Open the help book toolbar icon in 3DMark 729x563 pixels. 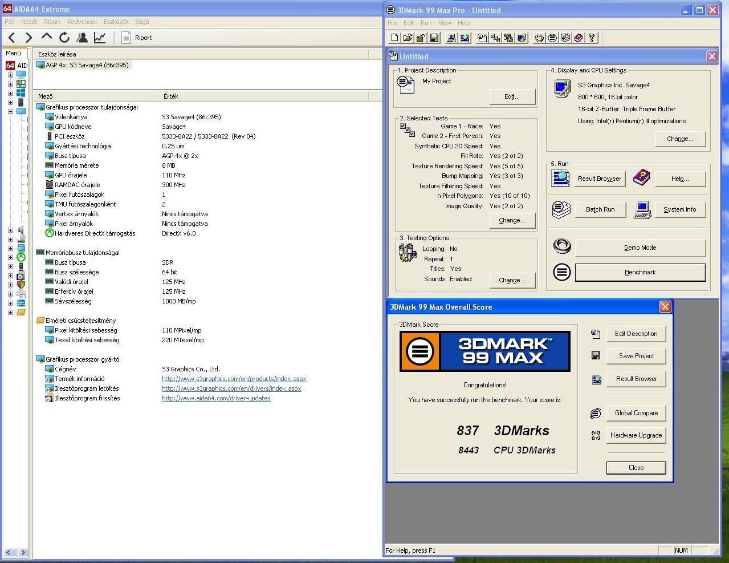coord(579,38)
